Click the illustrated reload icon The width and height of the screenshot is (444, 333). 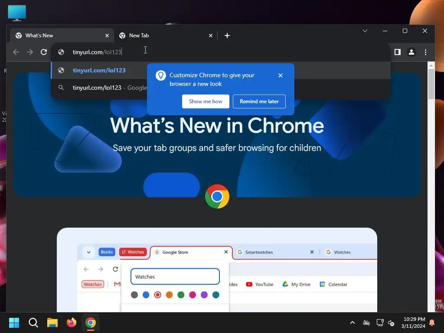(115, 269)
